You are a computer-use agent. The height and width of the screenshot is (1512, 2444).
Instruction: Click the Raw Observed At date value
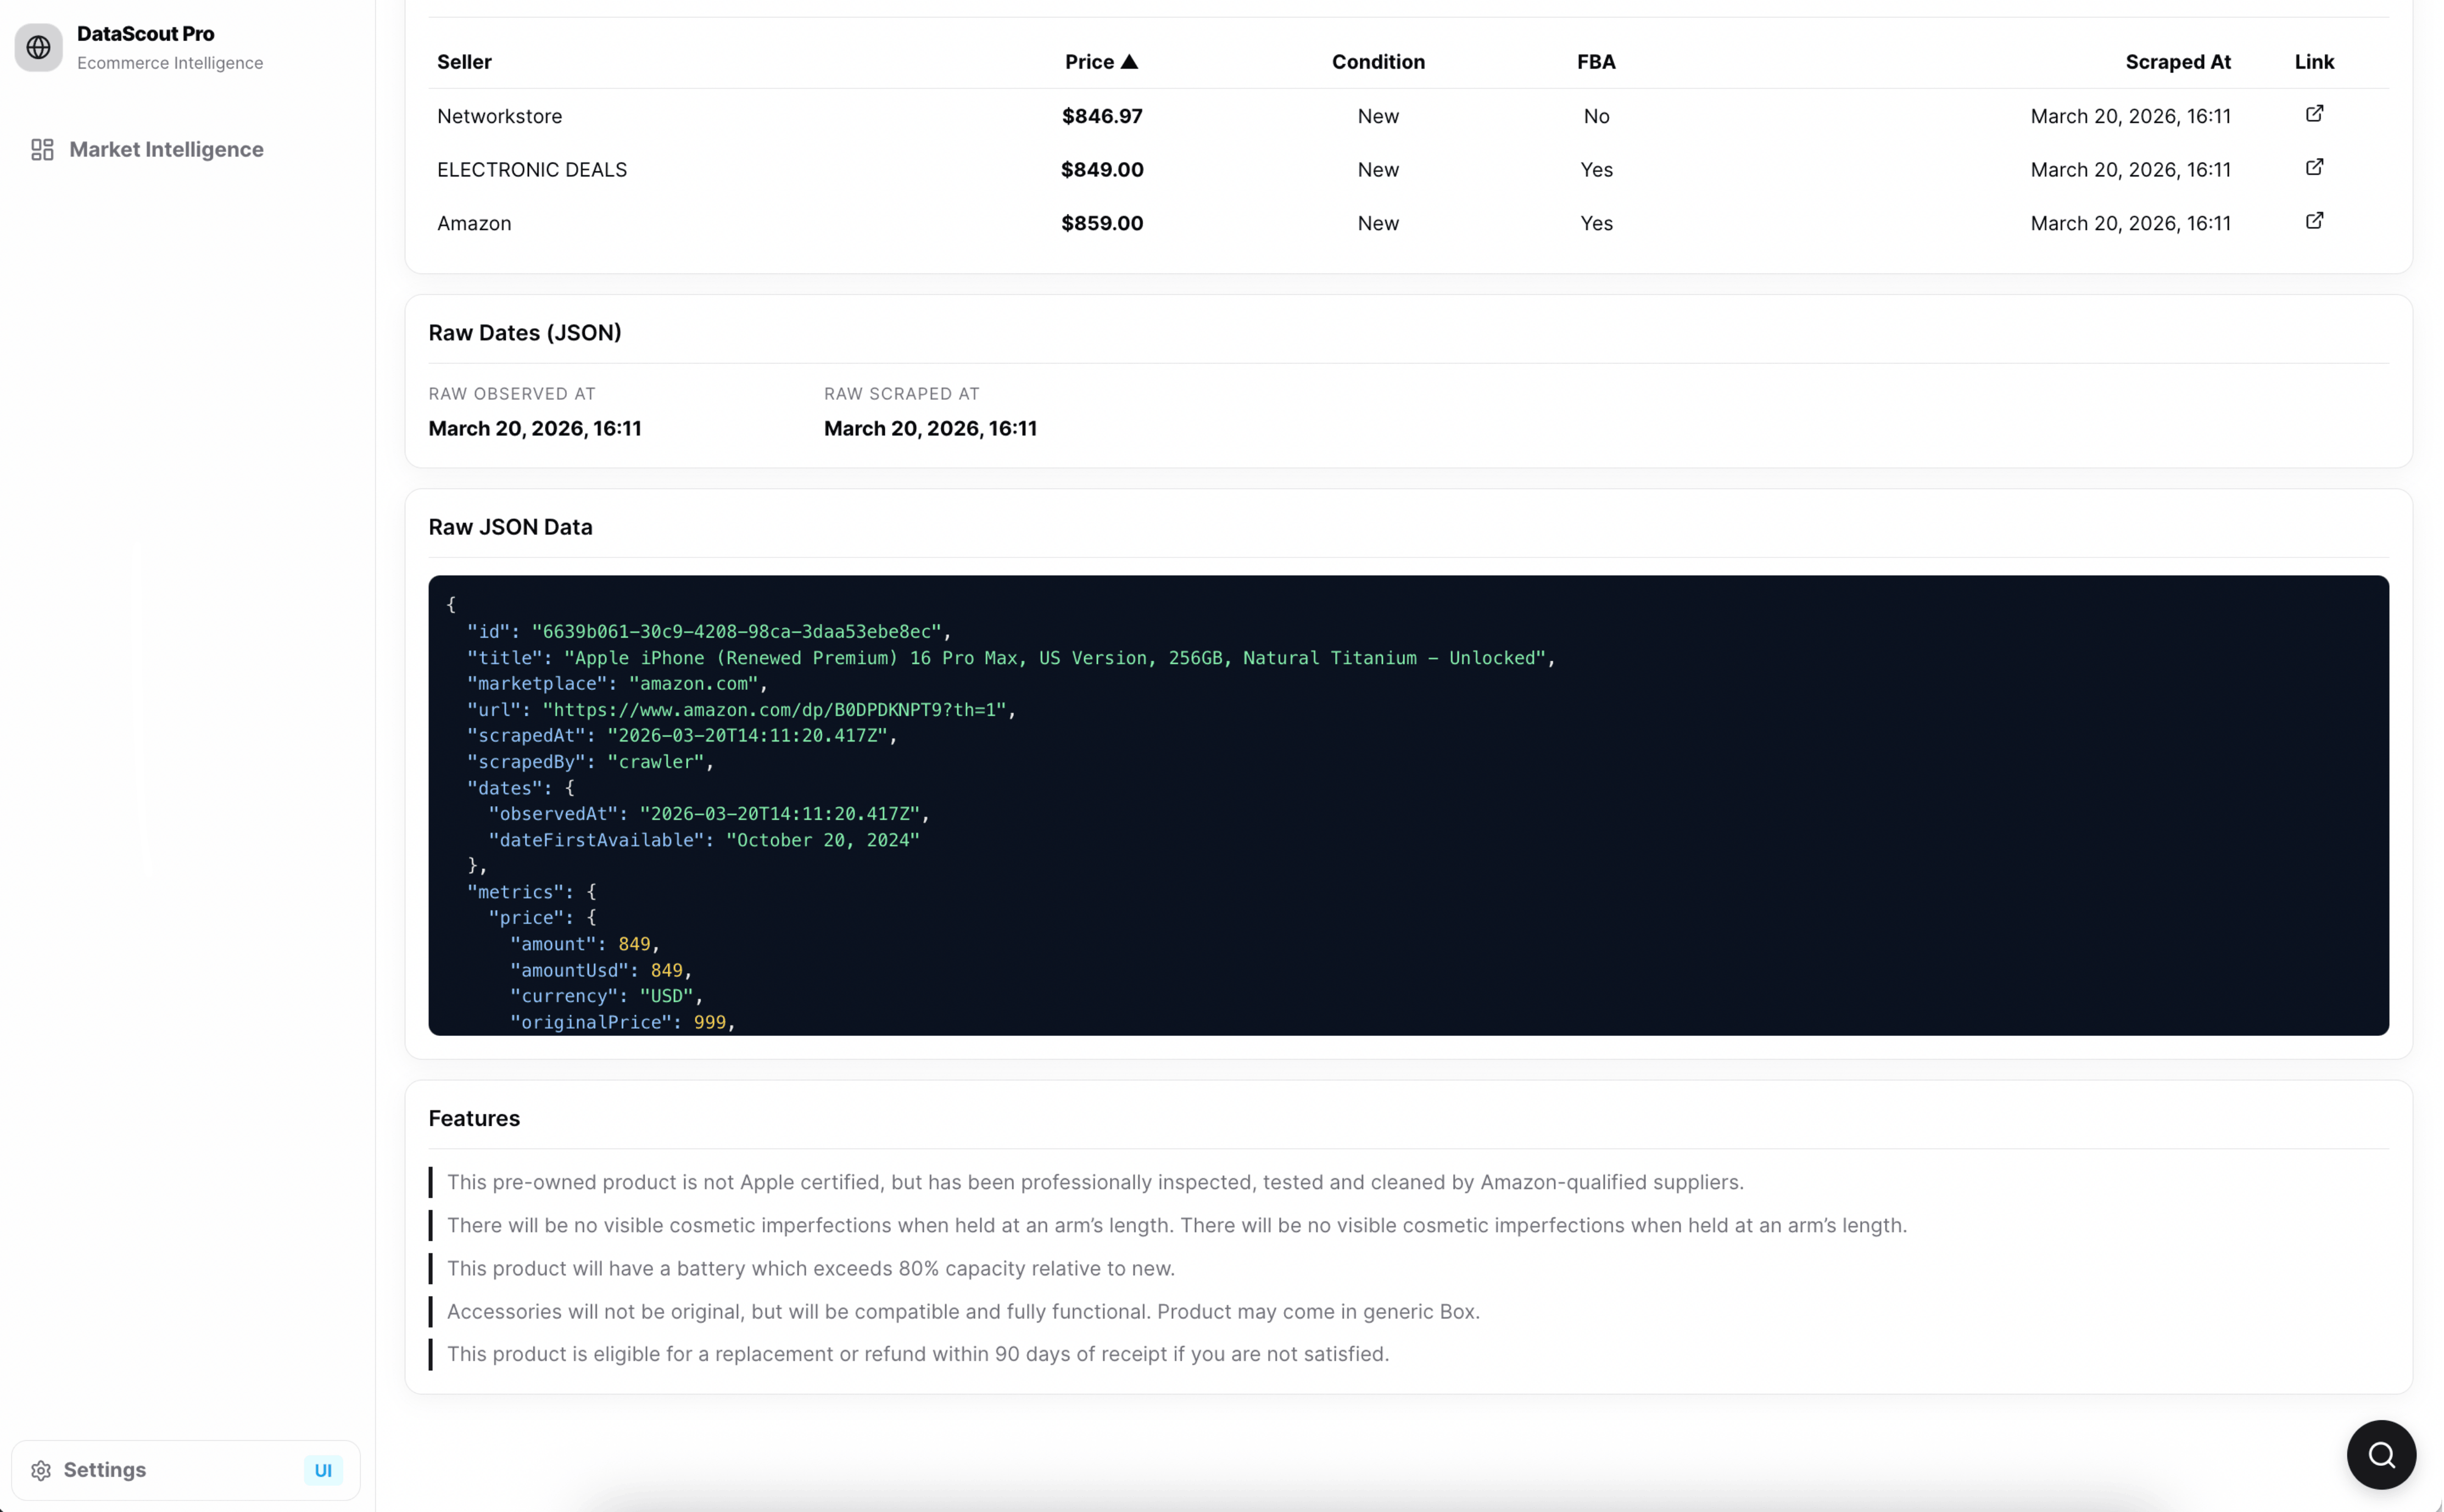[534, 429]
